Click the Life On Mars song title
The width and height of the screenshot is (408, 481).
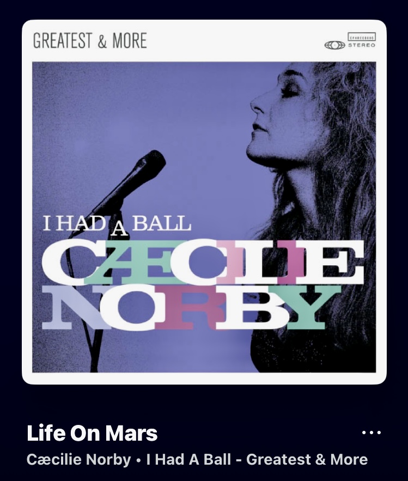(92, 433)
